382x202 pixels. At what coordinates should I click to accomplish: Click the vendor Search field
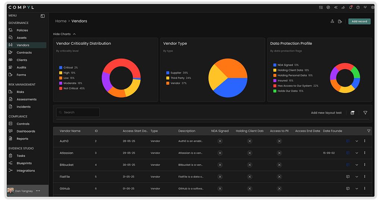pos(78,112)
